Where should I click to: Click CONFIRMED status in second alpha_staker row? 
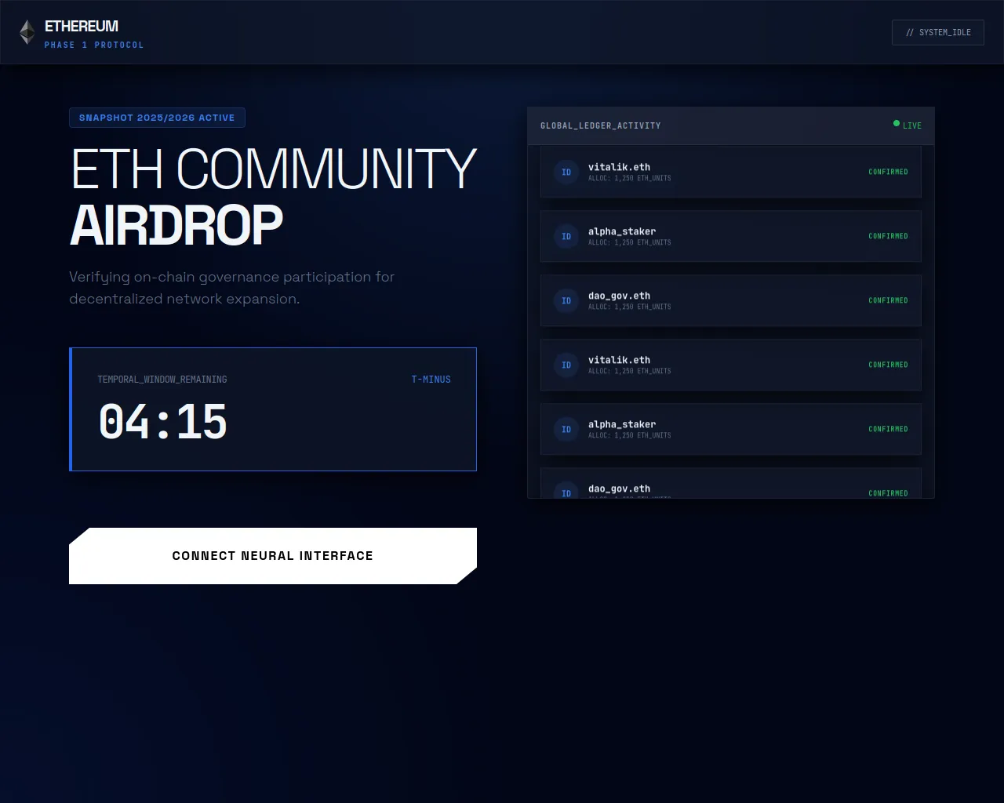click(x=888, y=429)
